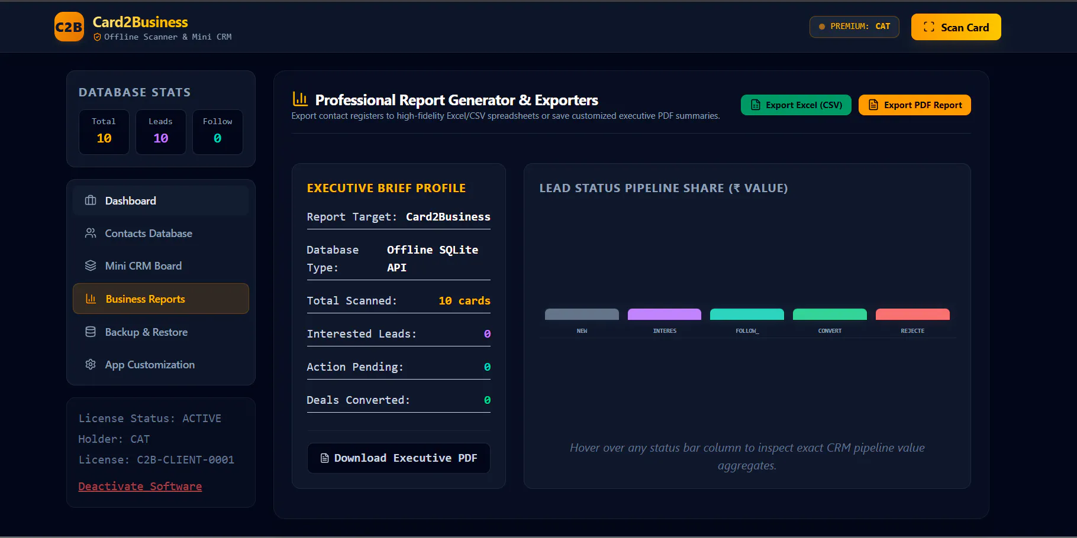The image size is (1077, 538).
Task: Click the Business Reports bar chart icon
Action: click(91, 299)
